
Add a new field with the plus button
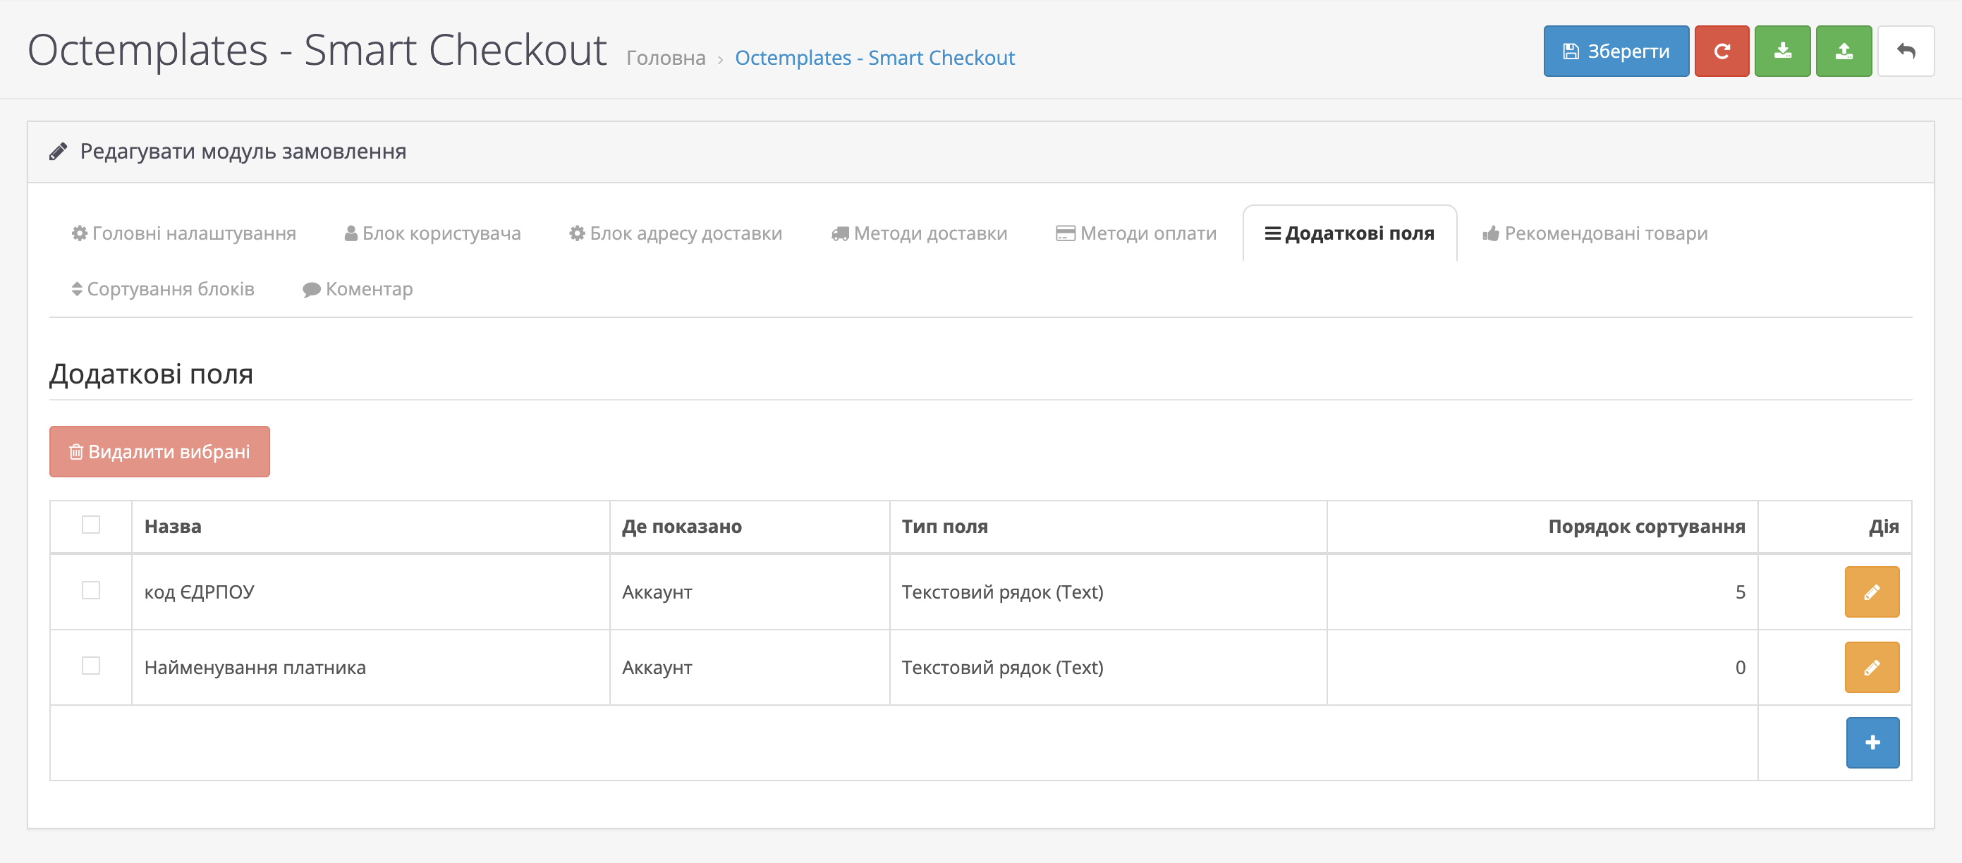(x=1872, y=742)
